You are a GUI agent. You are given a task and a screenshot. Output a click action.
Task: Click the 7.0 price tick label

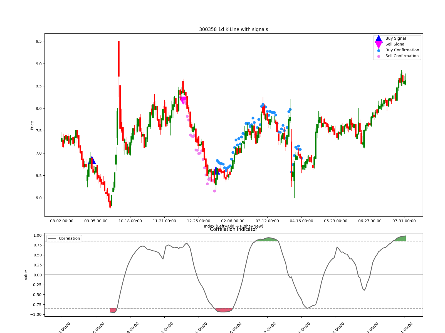[39, 153]
